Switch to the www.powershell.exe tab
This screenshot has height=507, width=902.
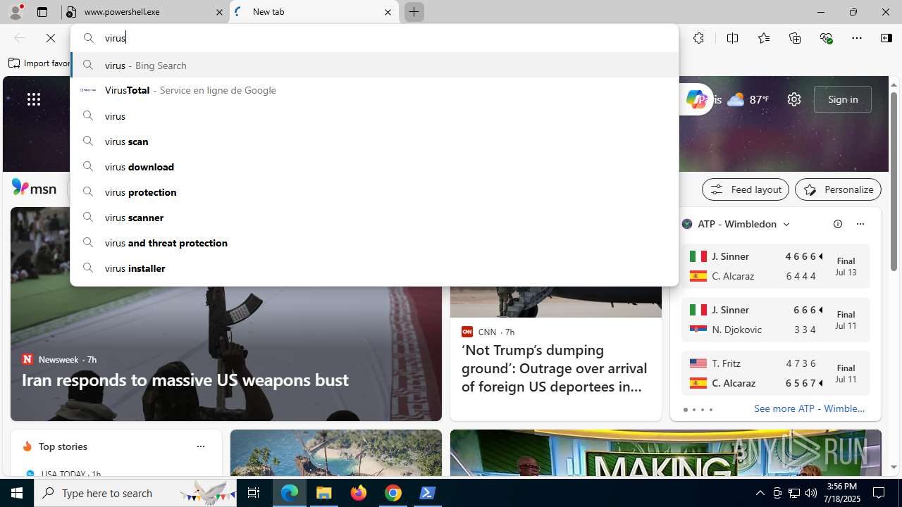pos(145,12)
